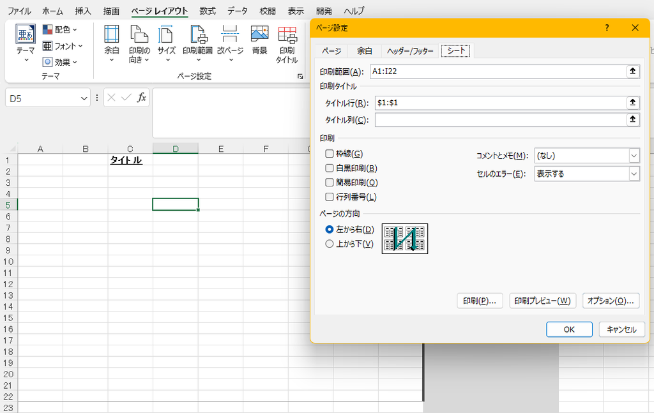Open the 効果 theme effects menu
Image resolution: width=654 pixels, height=413 pixels.
[60, 62]
